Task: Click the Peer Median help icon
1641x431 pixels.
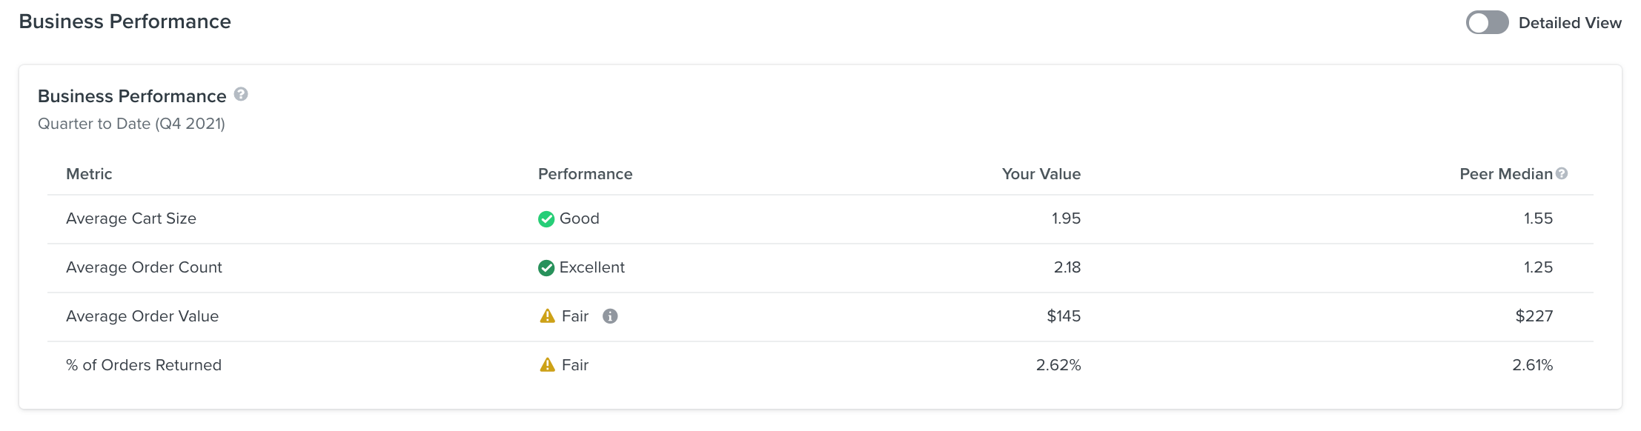Action: pyautogui.click(x=1562, y=173)
